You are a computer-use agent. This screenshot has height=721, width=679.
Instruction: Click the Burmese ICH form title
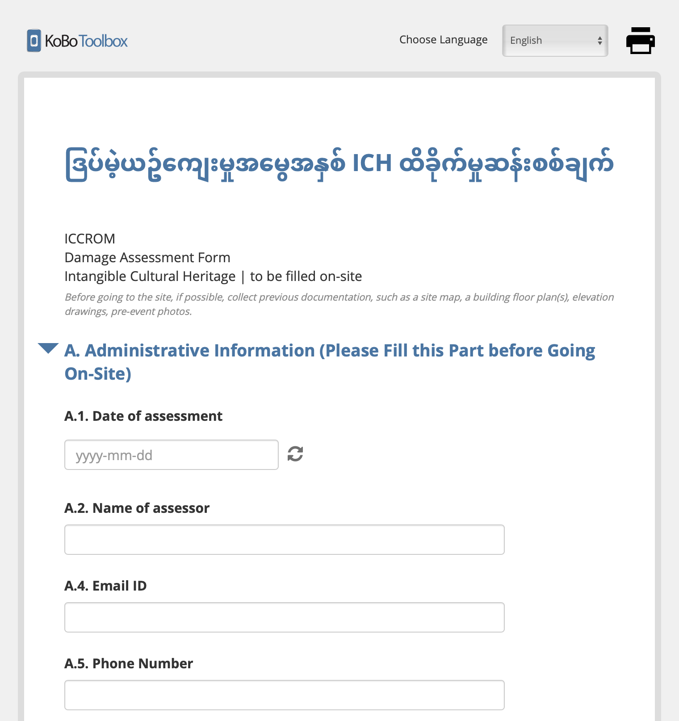[339, 164]
